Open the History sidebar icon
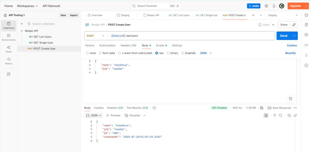The width and height of the screenshot is (311, 152). (9, 61)
